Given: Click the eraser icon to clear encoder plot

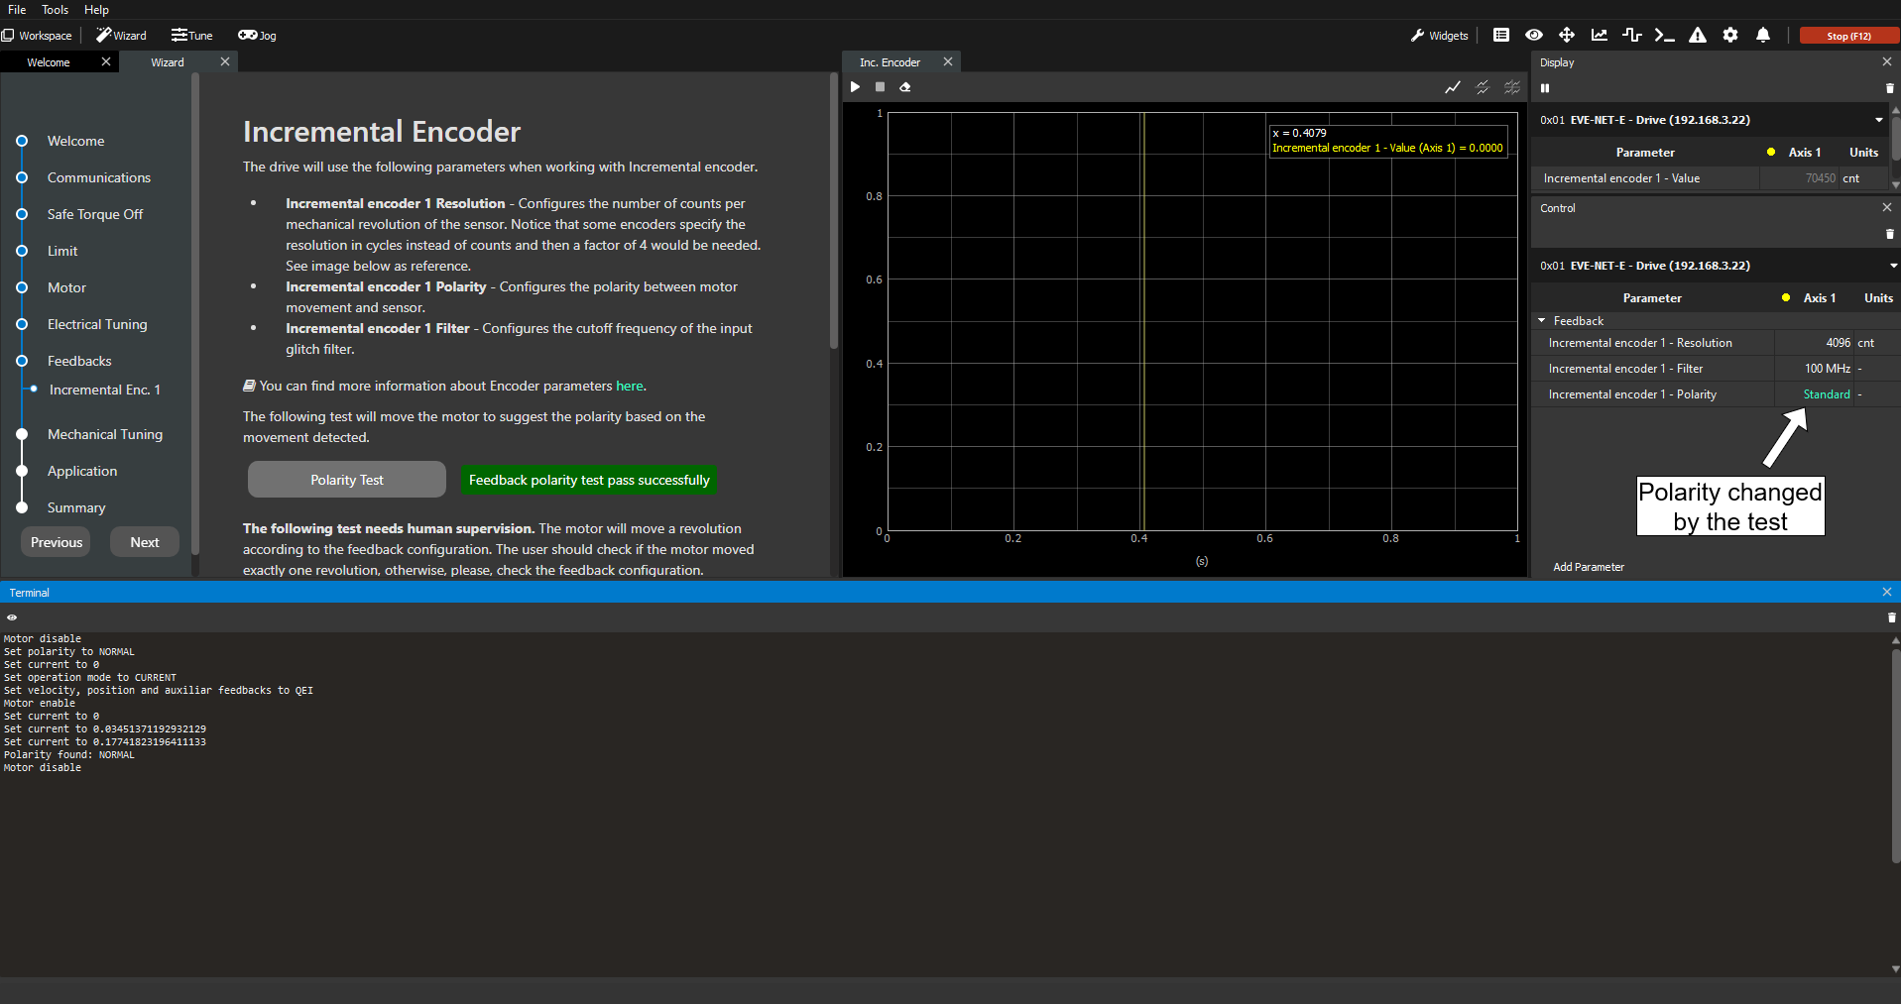Looking at the screenshot, I should pos(904,87).
